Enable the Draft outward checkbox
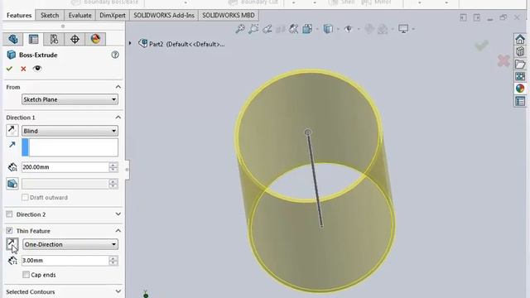 (x=25, y=197)
